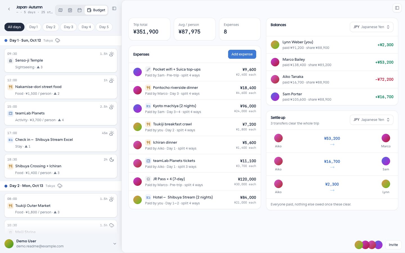Click the weather icon on teamLab Planets card
The height and width of the screenshot is (253, 405).
(x=112, y=107)
